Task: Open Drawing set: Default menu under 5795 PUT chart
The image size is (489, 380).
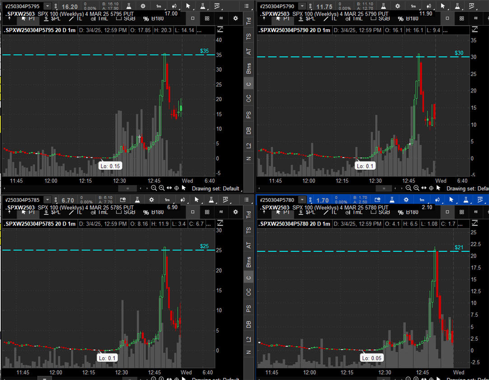Action: click(217, 189)
